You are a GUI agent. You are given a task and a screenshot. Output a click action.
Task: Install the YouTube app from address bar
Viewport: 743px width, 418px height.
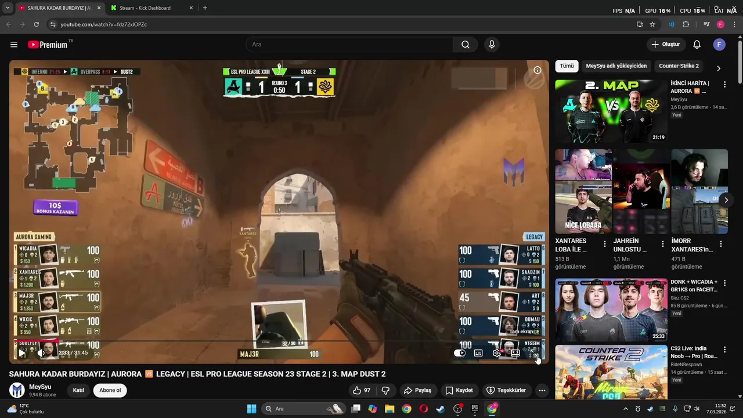click(640, 24)
